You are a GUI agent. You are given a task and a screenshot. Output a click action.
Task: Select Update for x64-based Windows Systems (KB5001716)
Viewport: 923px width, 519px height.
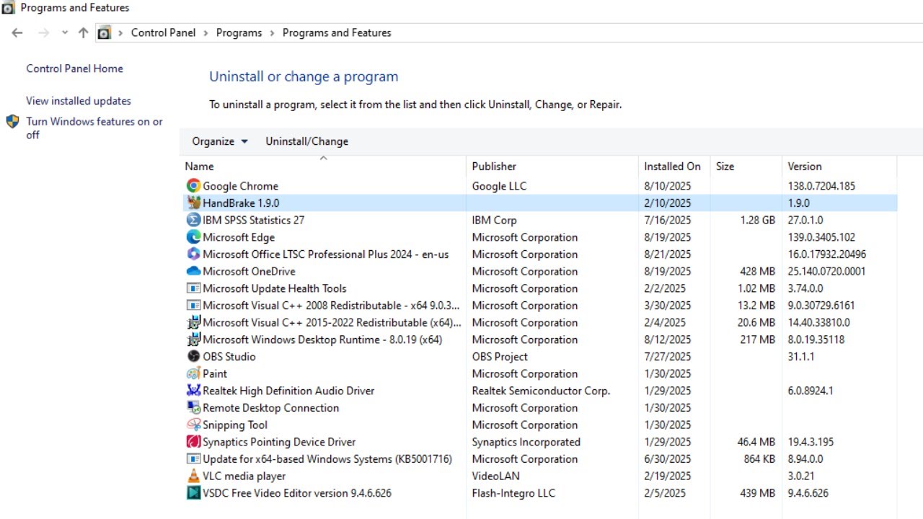point(540,459)
